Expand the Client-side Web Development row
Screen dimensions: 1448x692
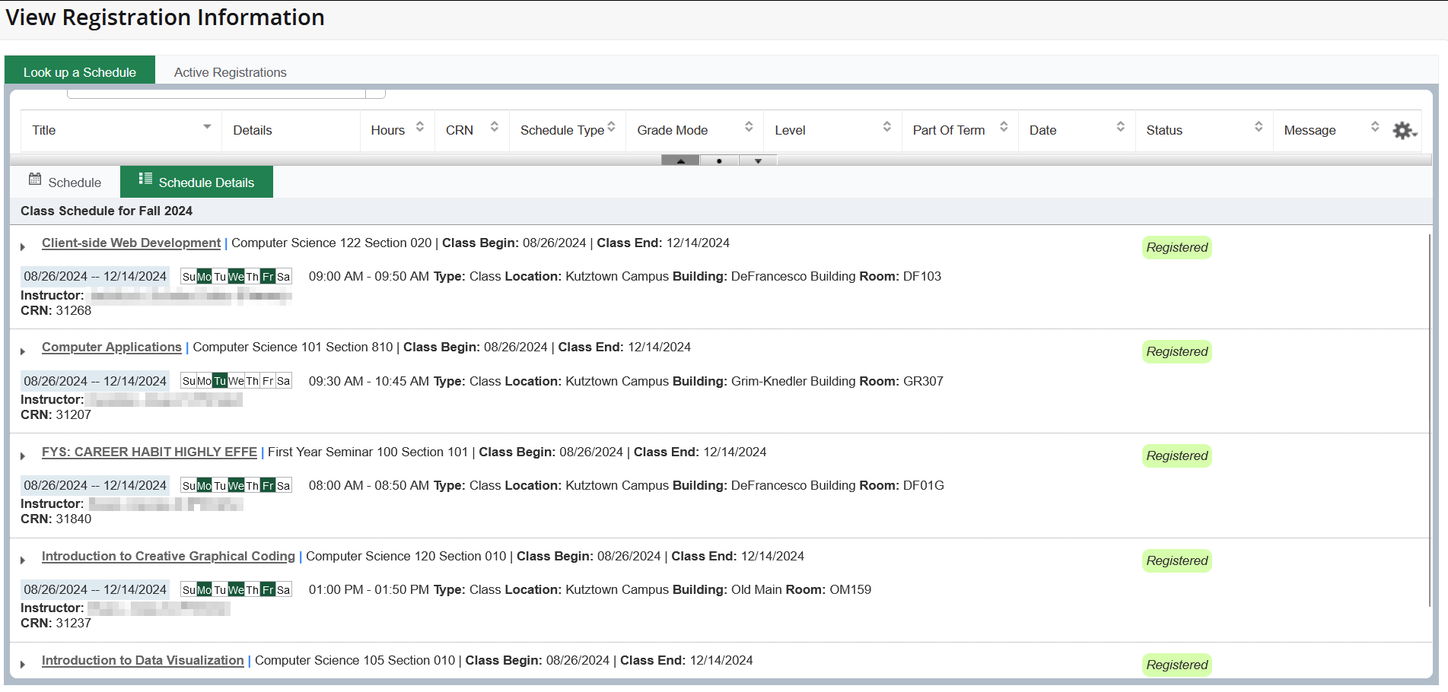pyautogui.click(x=23, y=247)
